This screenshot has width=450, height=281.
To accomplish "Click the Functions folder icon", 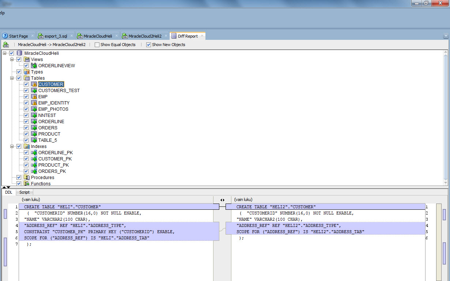I will [27, 183].
